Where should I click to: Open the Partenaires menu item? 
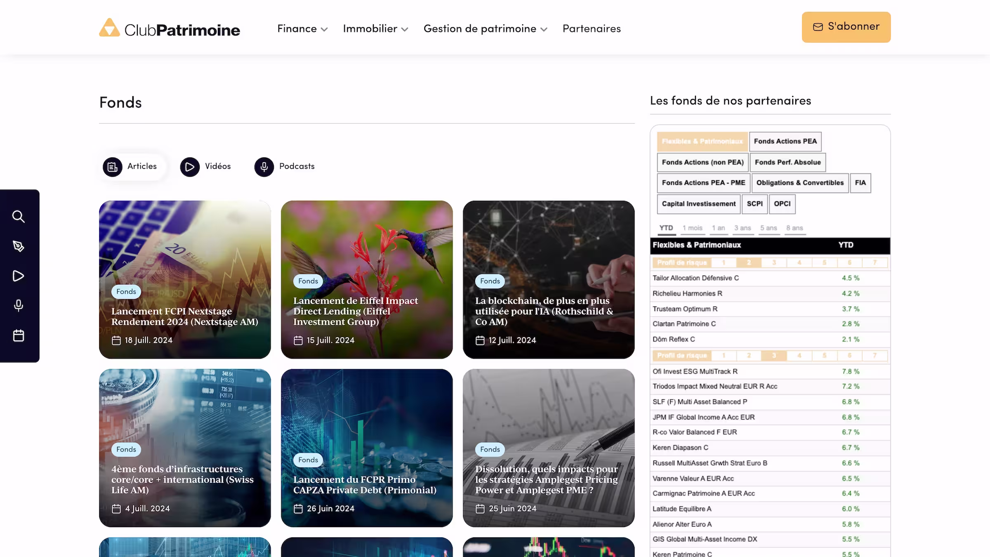pos(592,29)
